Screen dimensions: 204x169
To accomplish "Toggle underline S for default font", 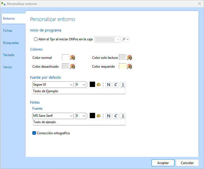I will [x=123, y=84].
